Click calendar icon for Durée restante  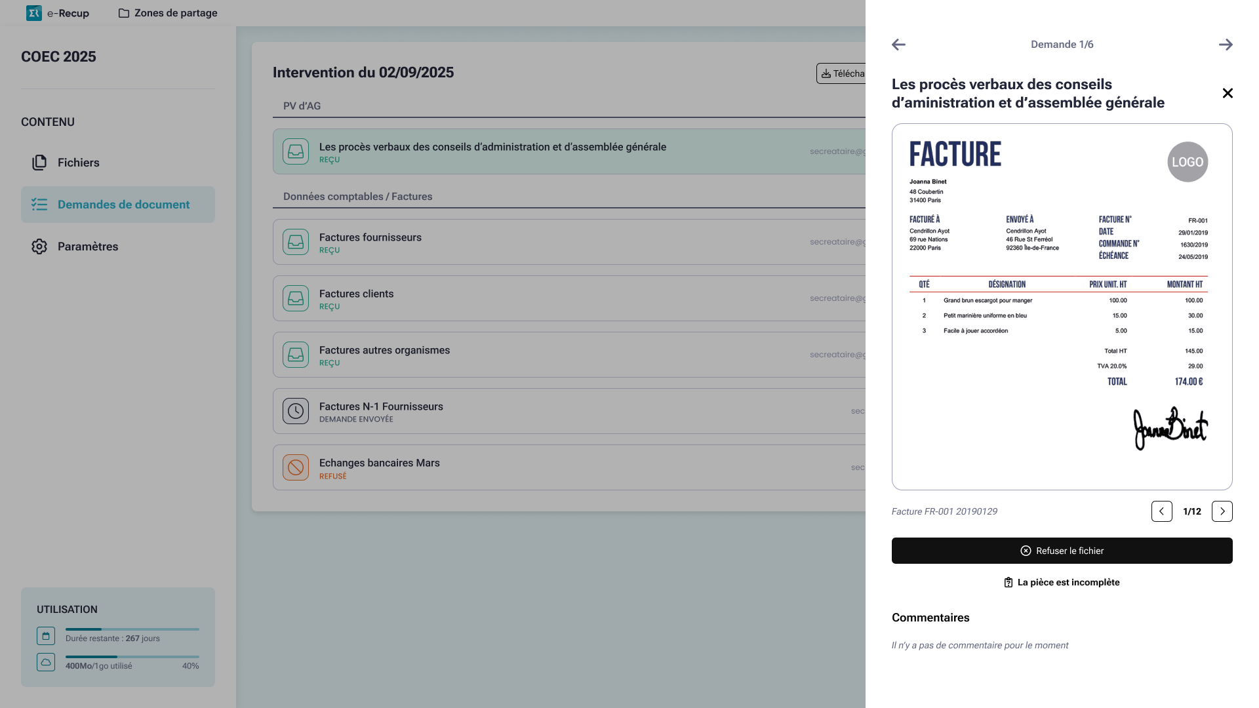[46, 636]
